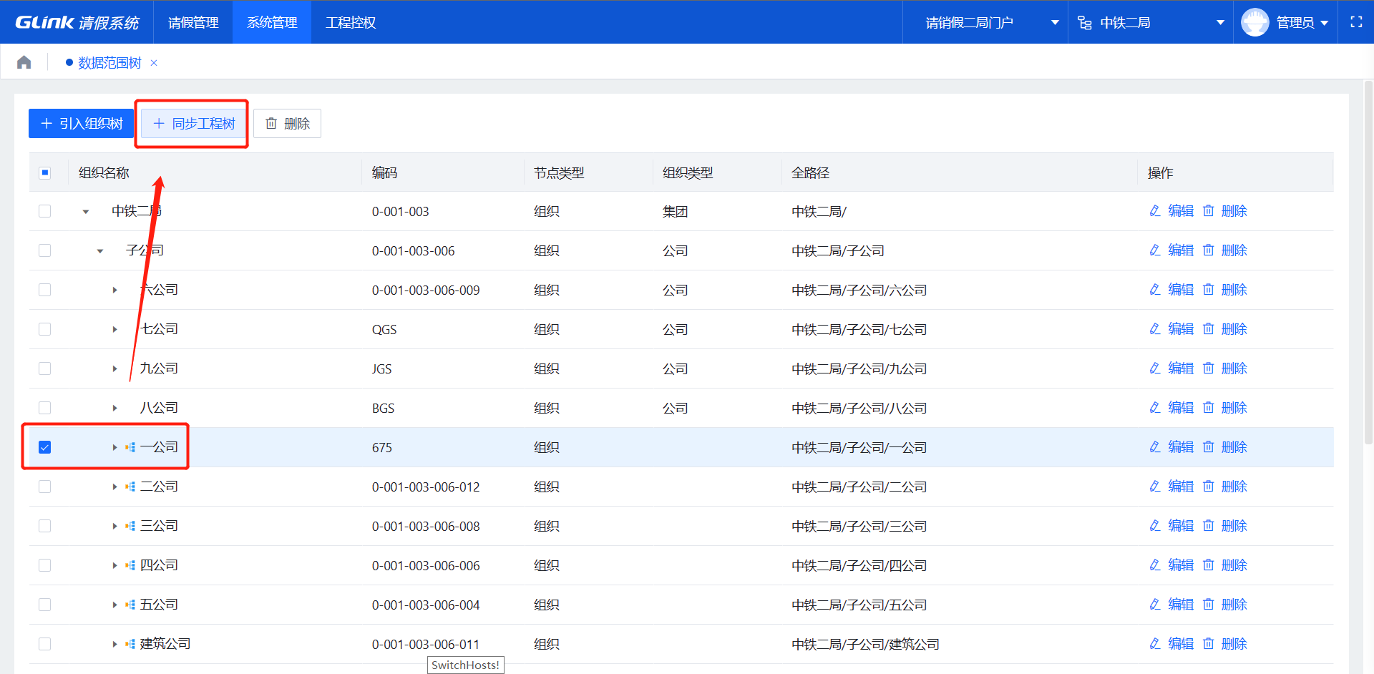Check the box for the 七公司 row
The width and height of the screenshot is (1374, 674).
pyautogui.click(x=45, y=329)
